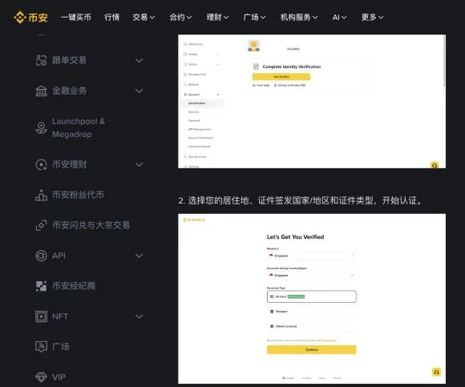465x387 pixels.
Task: Click the API sidebar icon
Action: 41,256
